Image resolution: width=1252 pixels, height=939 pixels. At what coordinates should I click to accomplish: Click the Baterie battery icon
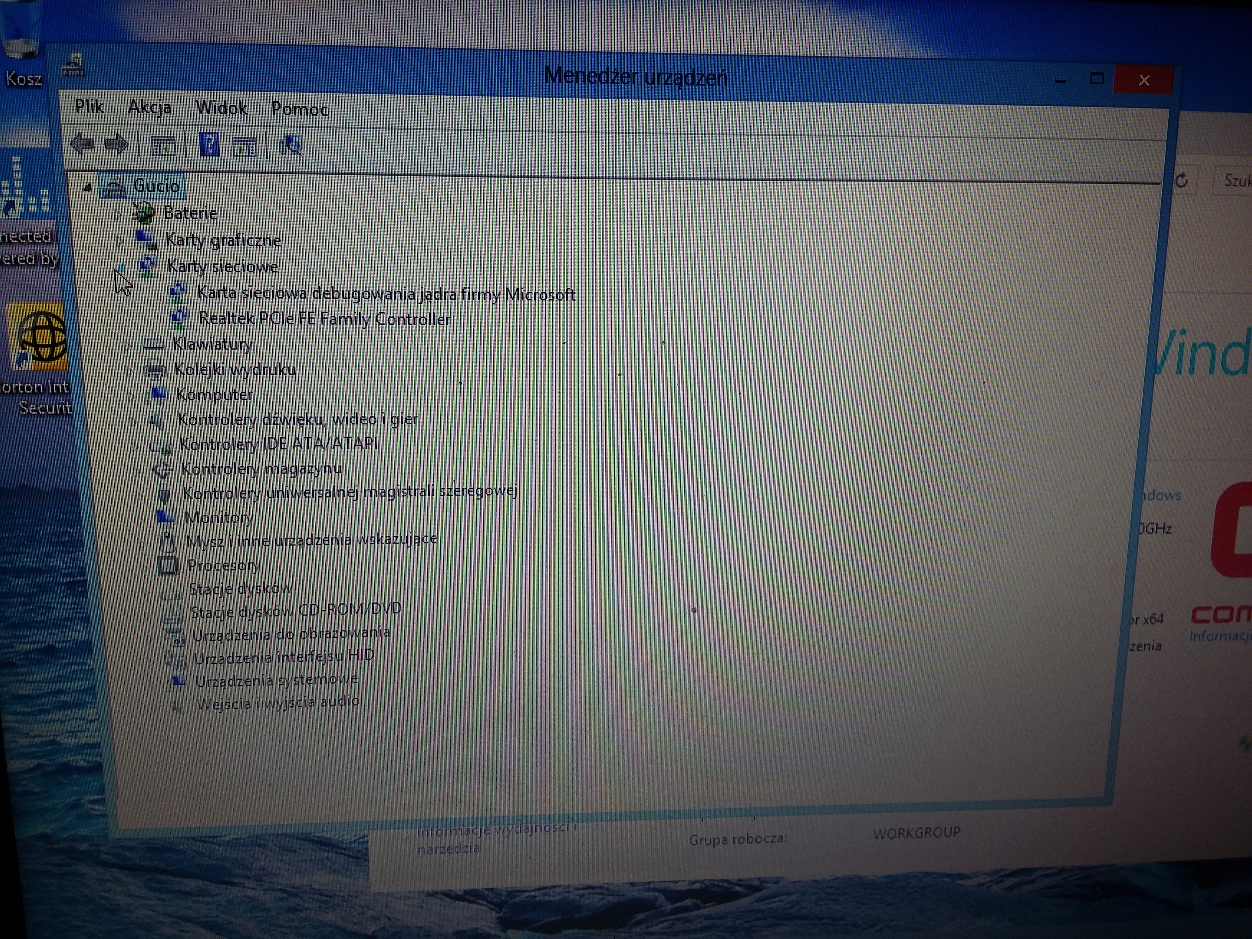point(143,213)
